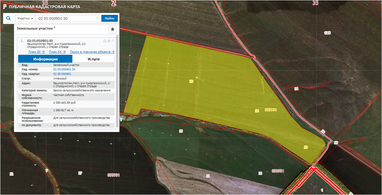The image size is (382, 195).
Task: Open the План КК link
Action: [x=57, y=52]
